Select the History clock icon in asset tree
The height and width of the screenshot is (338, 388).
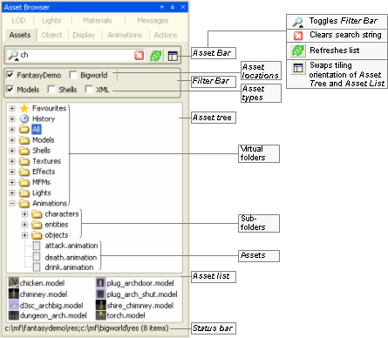(24, 118)
